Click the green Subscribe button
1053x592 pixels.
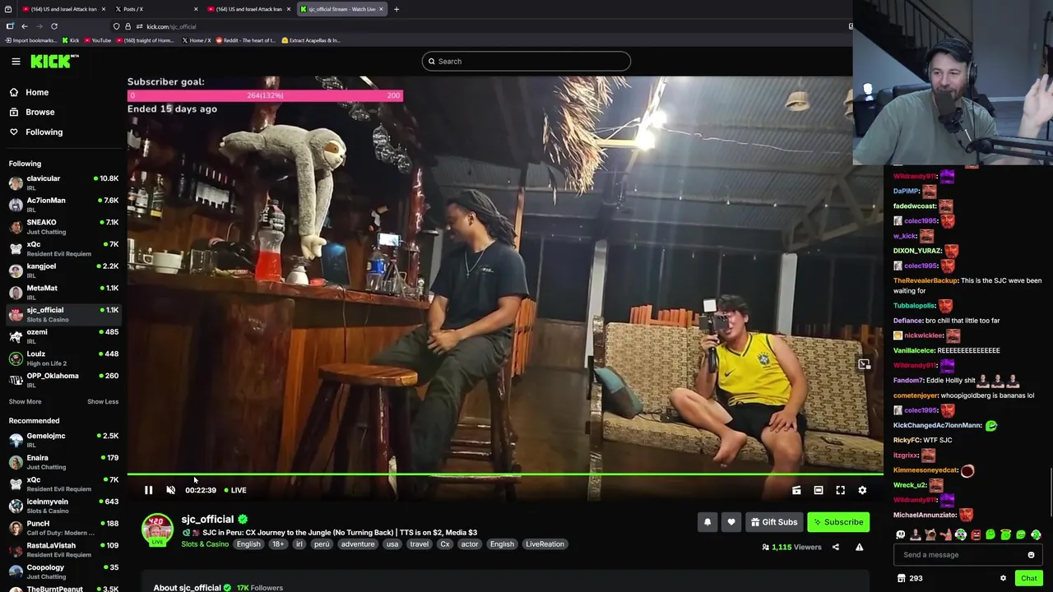(838, 522)
